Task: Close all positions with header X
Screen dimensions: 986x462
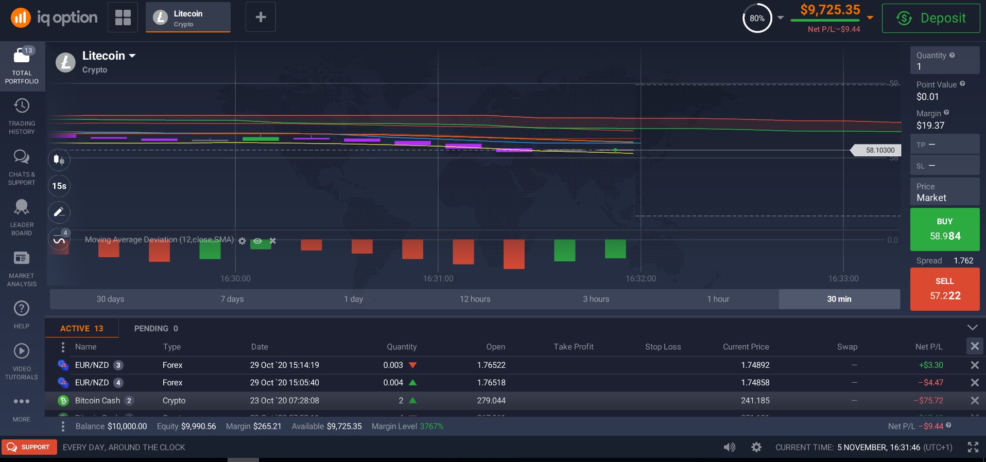Action: (975, 346)
